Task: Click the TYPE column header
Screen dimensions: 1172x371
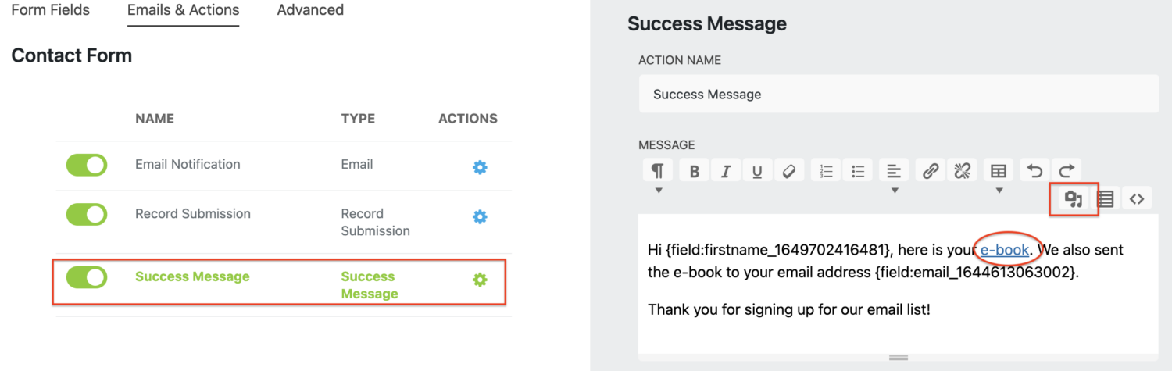Action: click(358, 119)
